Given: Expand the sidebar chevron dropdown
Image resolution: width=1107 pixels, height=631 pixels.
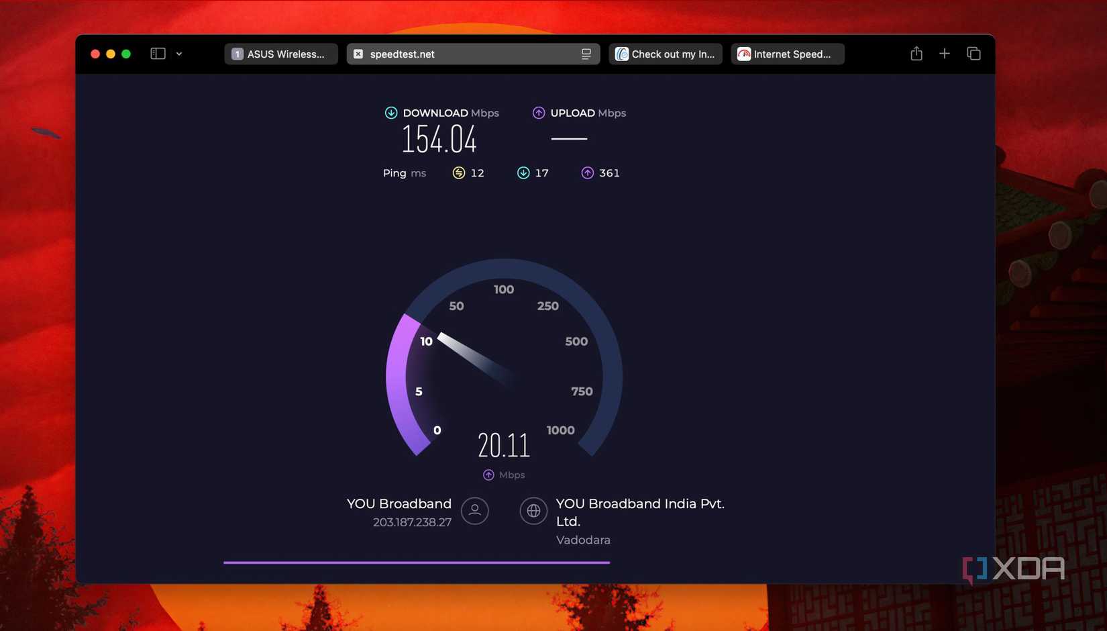Looking at the screenshot, I should pos(178,53).
